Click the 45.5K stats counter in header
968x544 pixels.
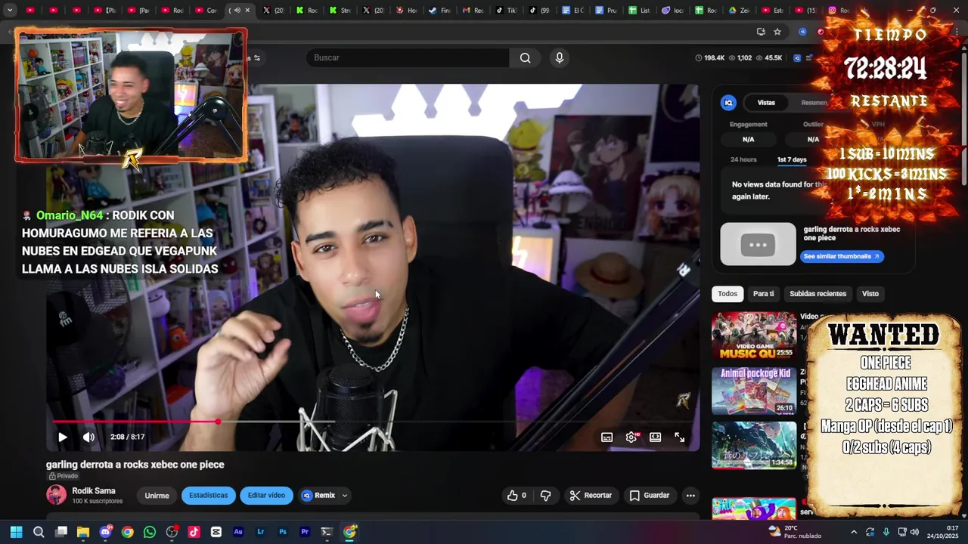coord(768,58)
